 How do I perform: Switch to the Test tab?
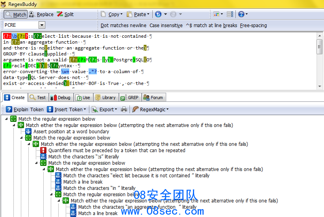(38, 97)
